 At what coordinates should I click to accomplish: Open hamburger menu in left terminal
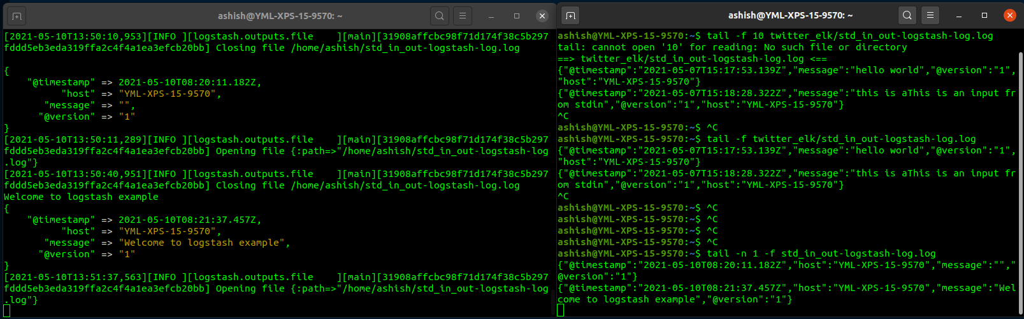coord(463,16)
